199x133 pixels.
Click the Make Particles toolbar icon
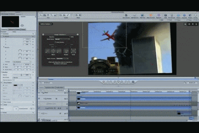click(x=151, y=15)
